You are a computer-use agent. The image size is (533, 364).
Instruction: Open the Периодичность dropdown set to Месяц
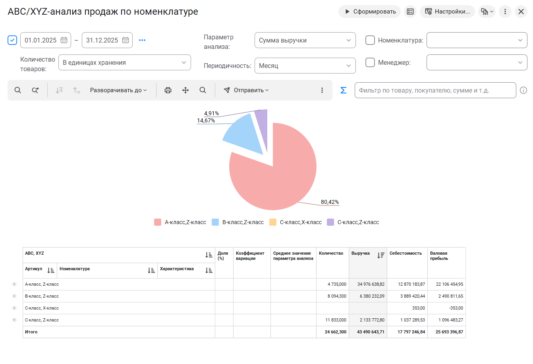pos(305,66)
